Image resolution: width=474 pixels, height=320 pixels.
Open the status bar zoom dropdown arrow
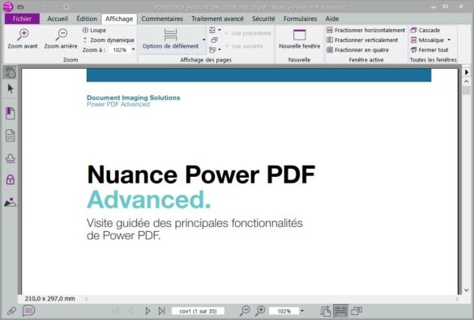(302, 311)
